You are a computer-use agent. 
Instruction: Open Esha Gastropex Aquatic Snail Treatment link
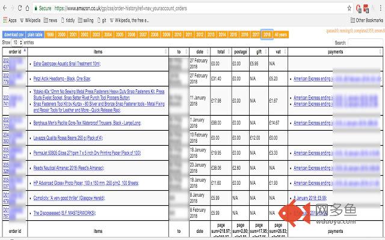tap(67, 64)
